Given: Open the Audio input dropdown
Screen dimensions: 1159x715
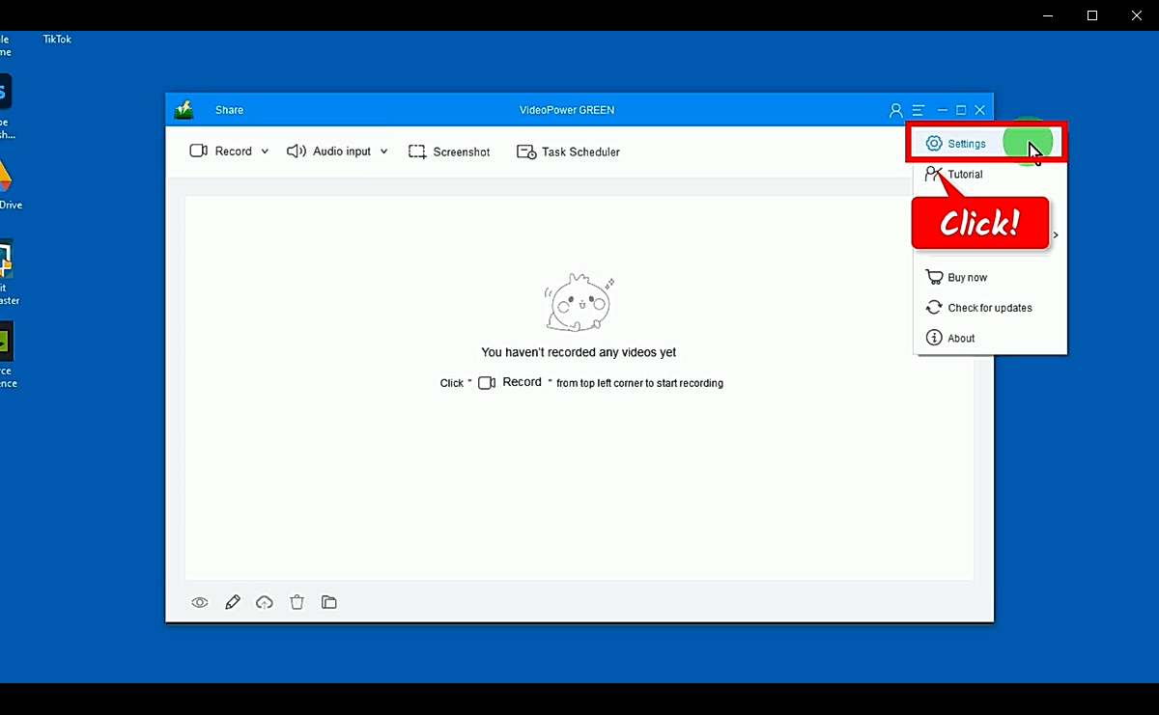Looking at the screenshot, I should [384, 151].
